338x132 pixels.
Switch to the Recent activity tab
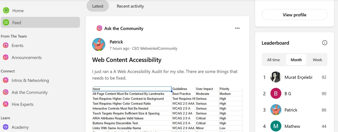pos(130,6)
